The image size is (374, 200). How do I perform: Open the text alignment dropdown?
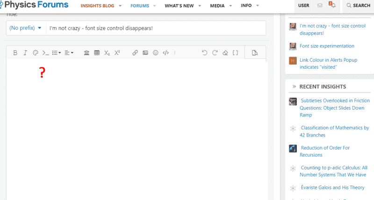click(69, 53)
